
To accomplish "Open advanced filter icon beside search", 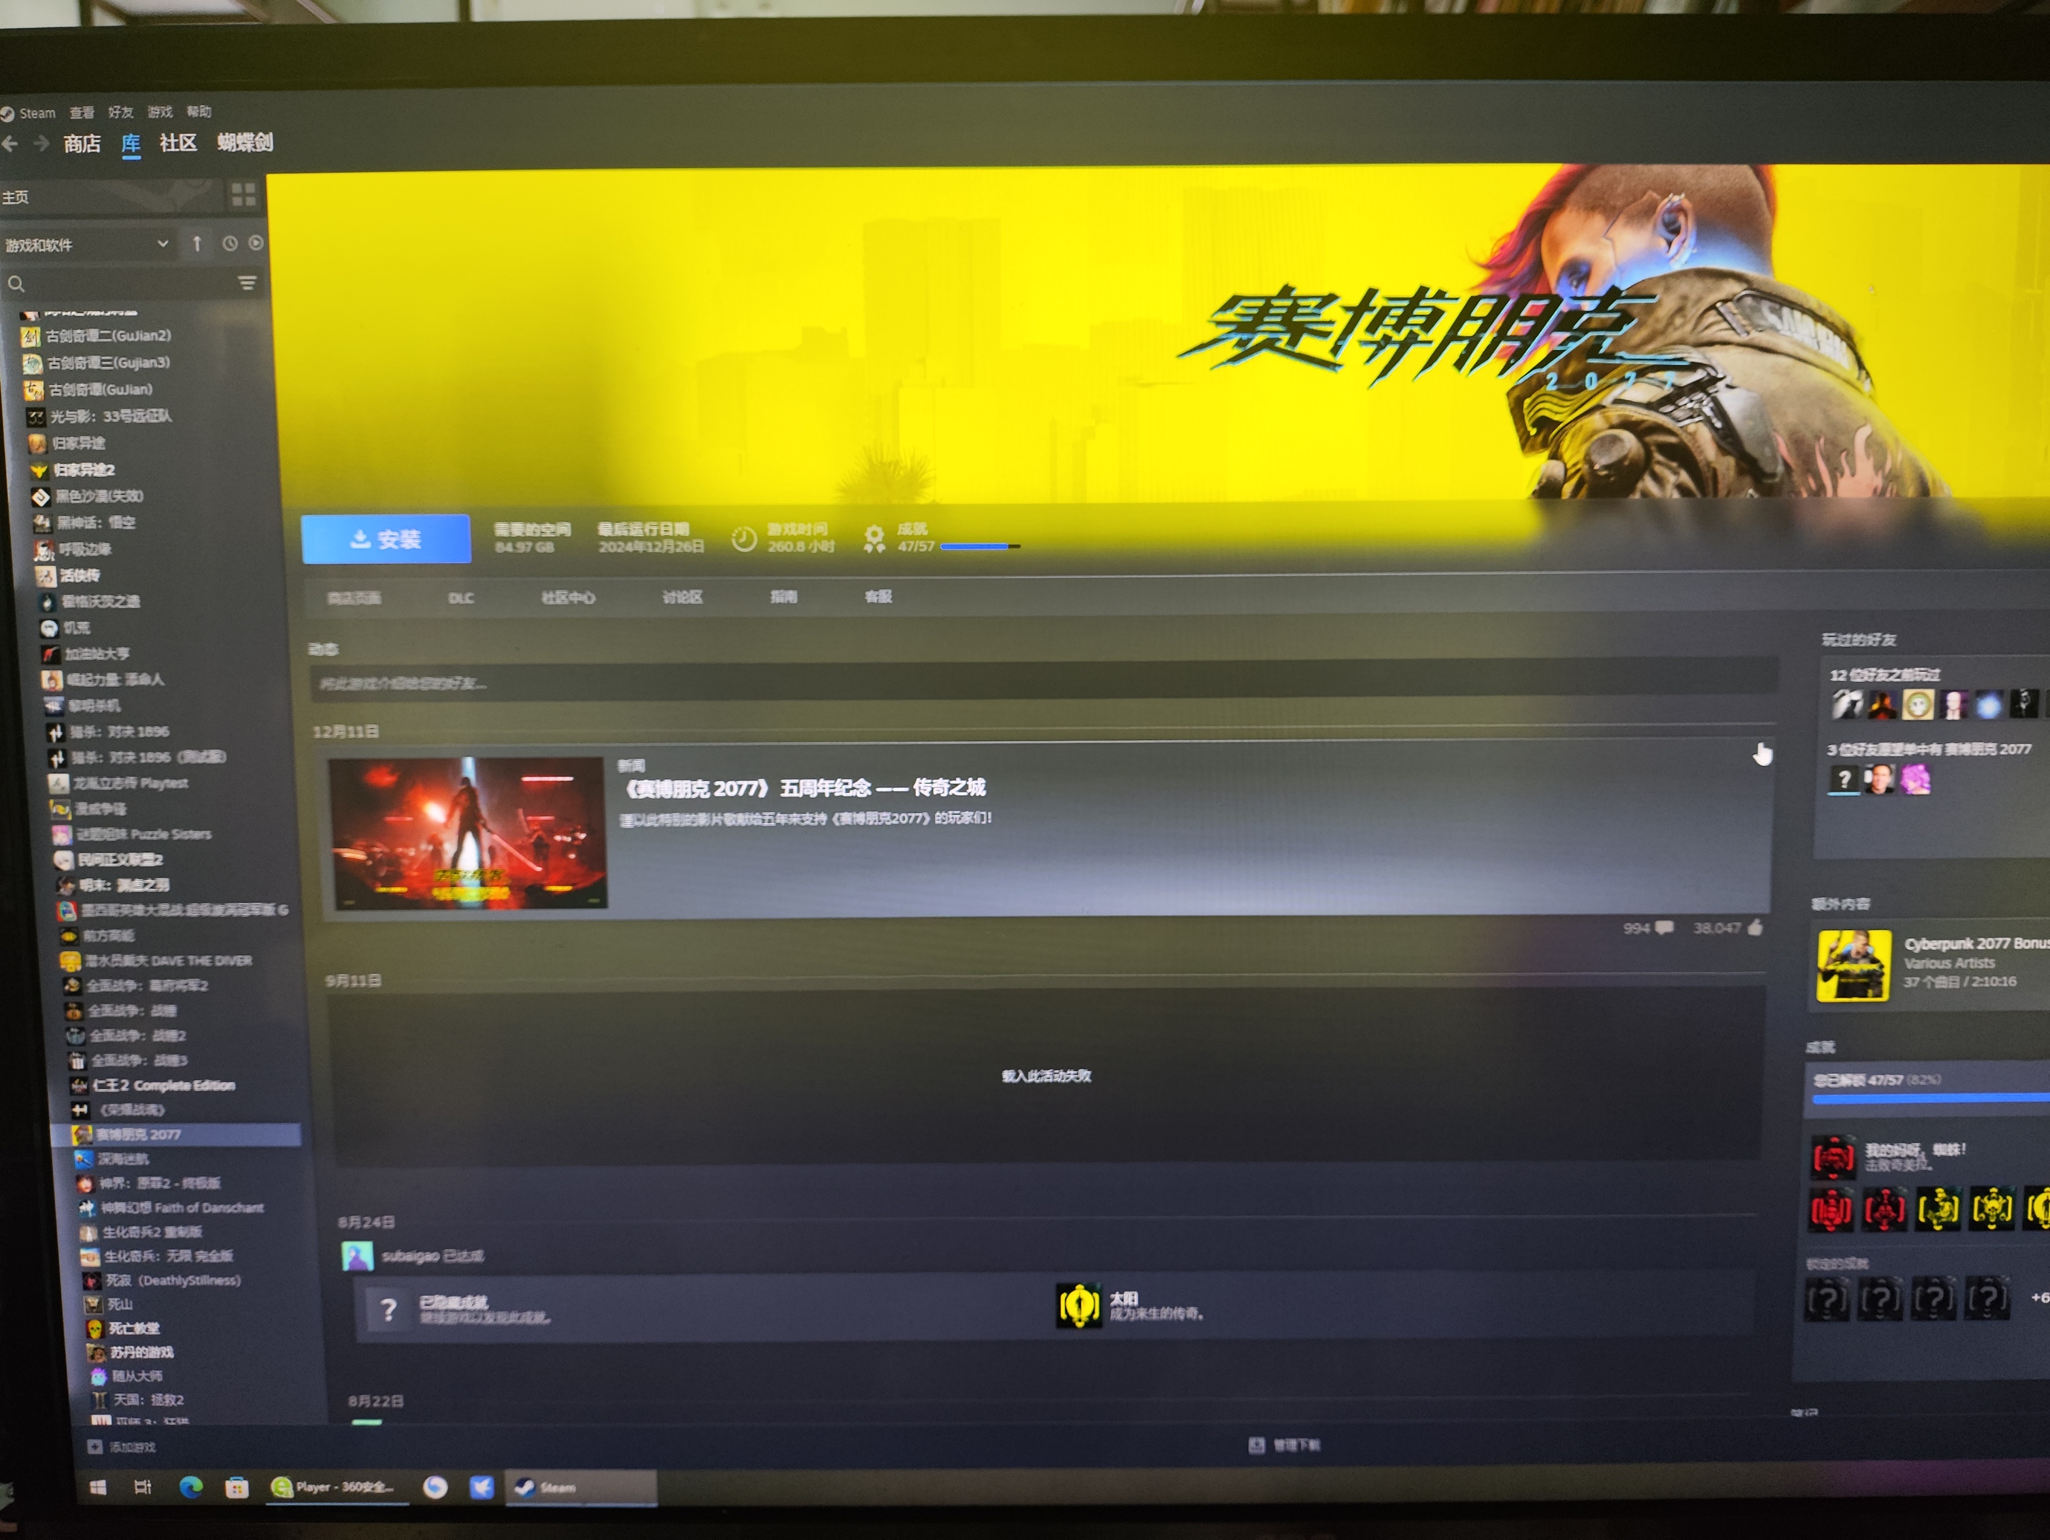I will [246, 282].
